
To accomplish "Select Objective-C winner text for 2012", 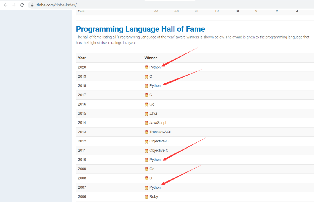I will [x=159, y=141].
